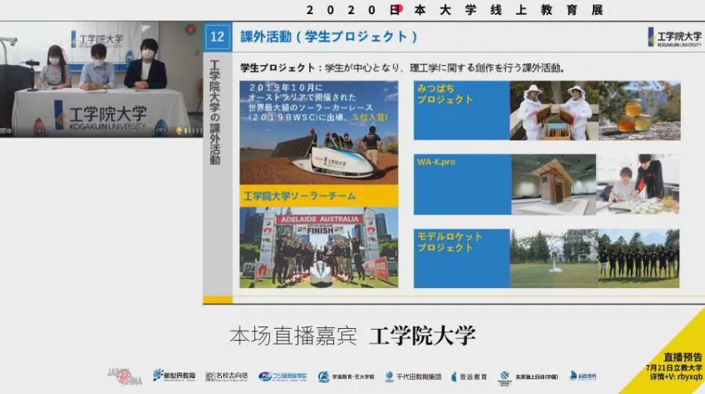The image size is (705, 394).
Task: Click the 东京海上日动(中国) sponsor logo
Action: point(528,377)
